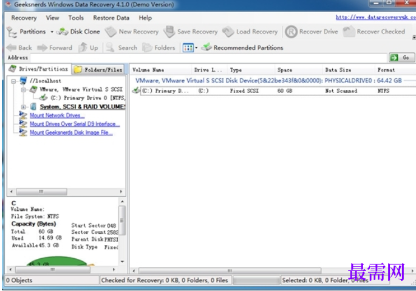Click the volume list horizontal scrollbar
The image size is (416, 291).
(x=230, y=270)
